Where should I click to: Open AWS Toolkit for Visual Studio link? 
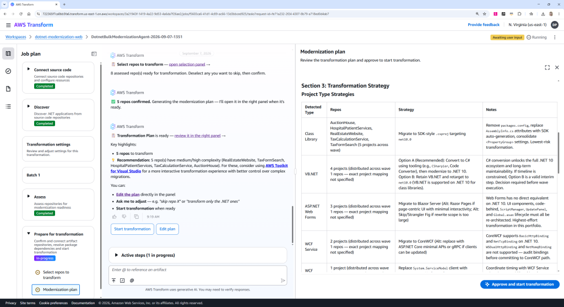click(x=199, y=169)
